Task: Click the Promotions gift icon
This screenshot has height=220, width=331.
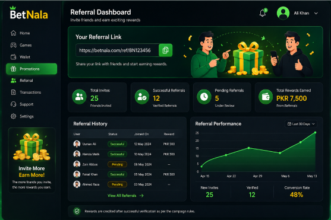Action: coord(13,69)
